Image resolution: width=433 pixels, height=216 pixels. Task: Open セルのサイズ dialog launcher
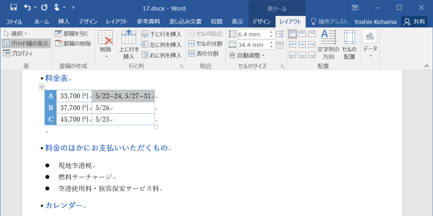pos(282,66)
